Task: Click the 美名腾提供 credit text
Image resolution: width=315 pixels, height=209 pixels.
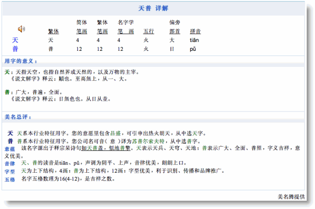Action: pos(293,197)
